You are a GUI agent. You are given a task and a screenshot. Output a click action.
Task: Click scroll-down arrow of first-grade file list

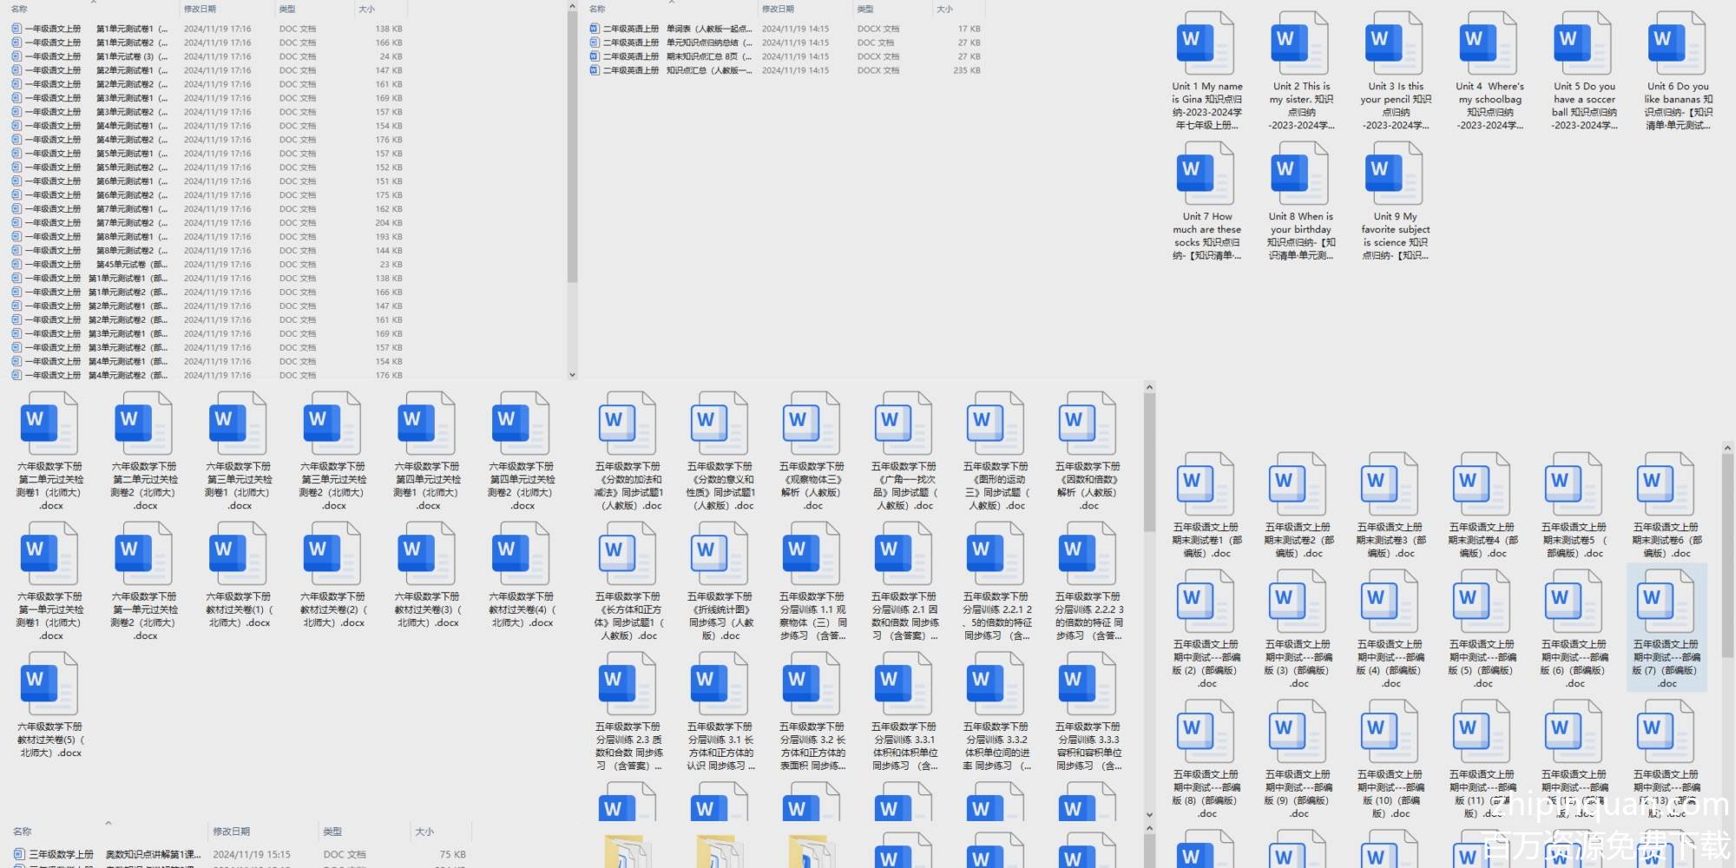click(572, 375)
